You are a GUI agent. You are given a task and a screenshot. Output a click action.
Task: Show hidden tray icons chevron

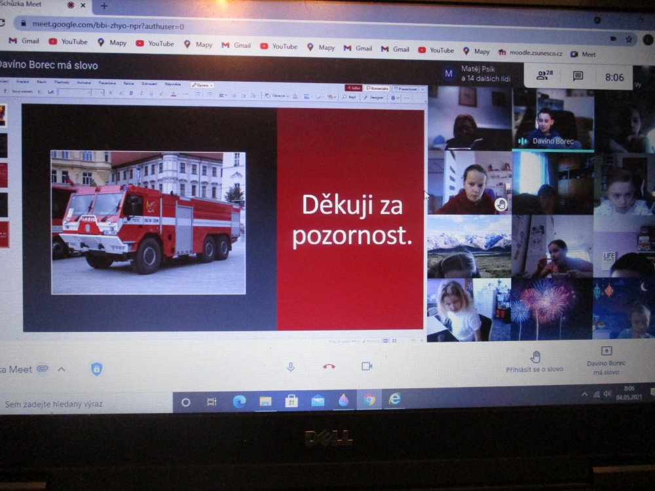584,393
